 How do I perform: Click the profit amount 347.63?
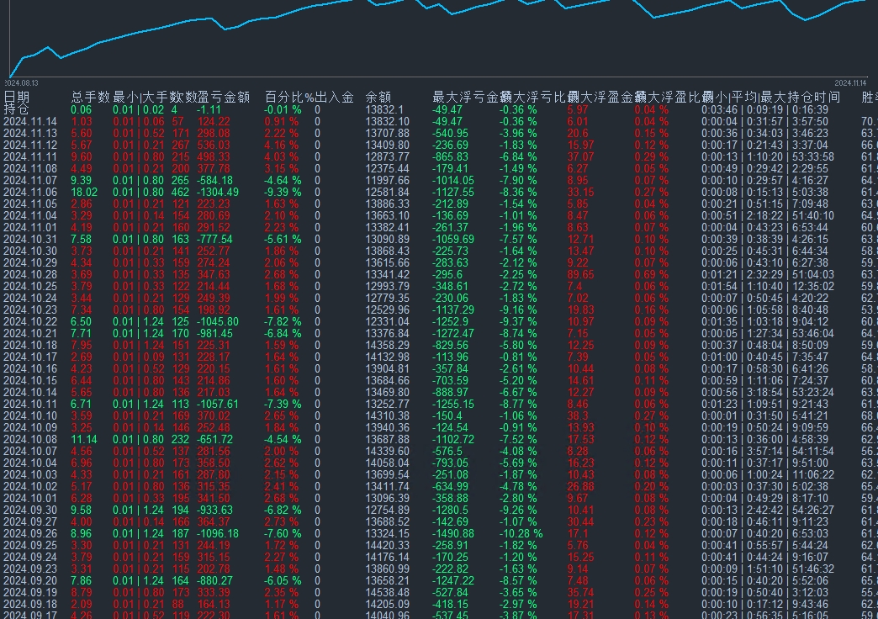[x=214, y=274]
